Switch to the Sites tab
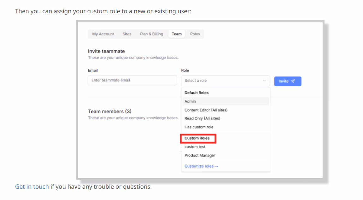This screenshot has height=200, width=363. click(127, 34)
